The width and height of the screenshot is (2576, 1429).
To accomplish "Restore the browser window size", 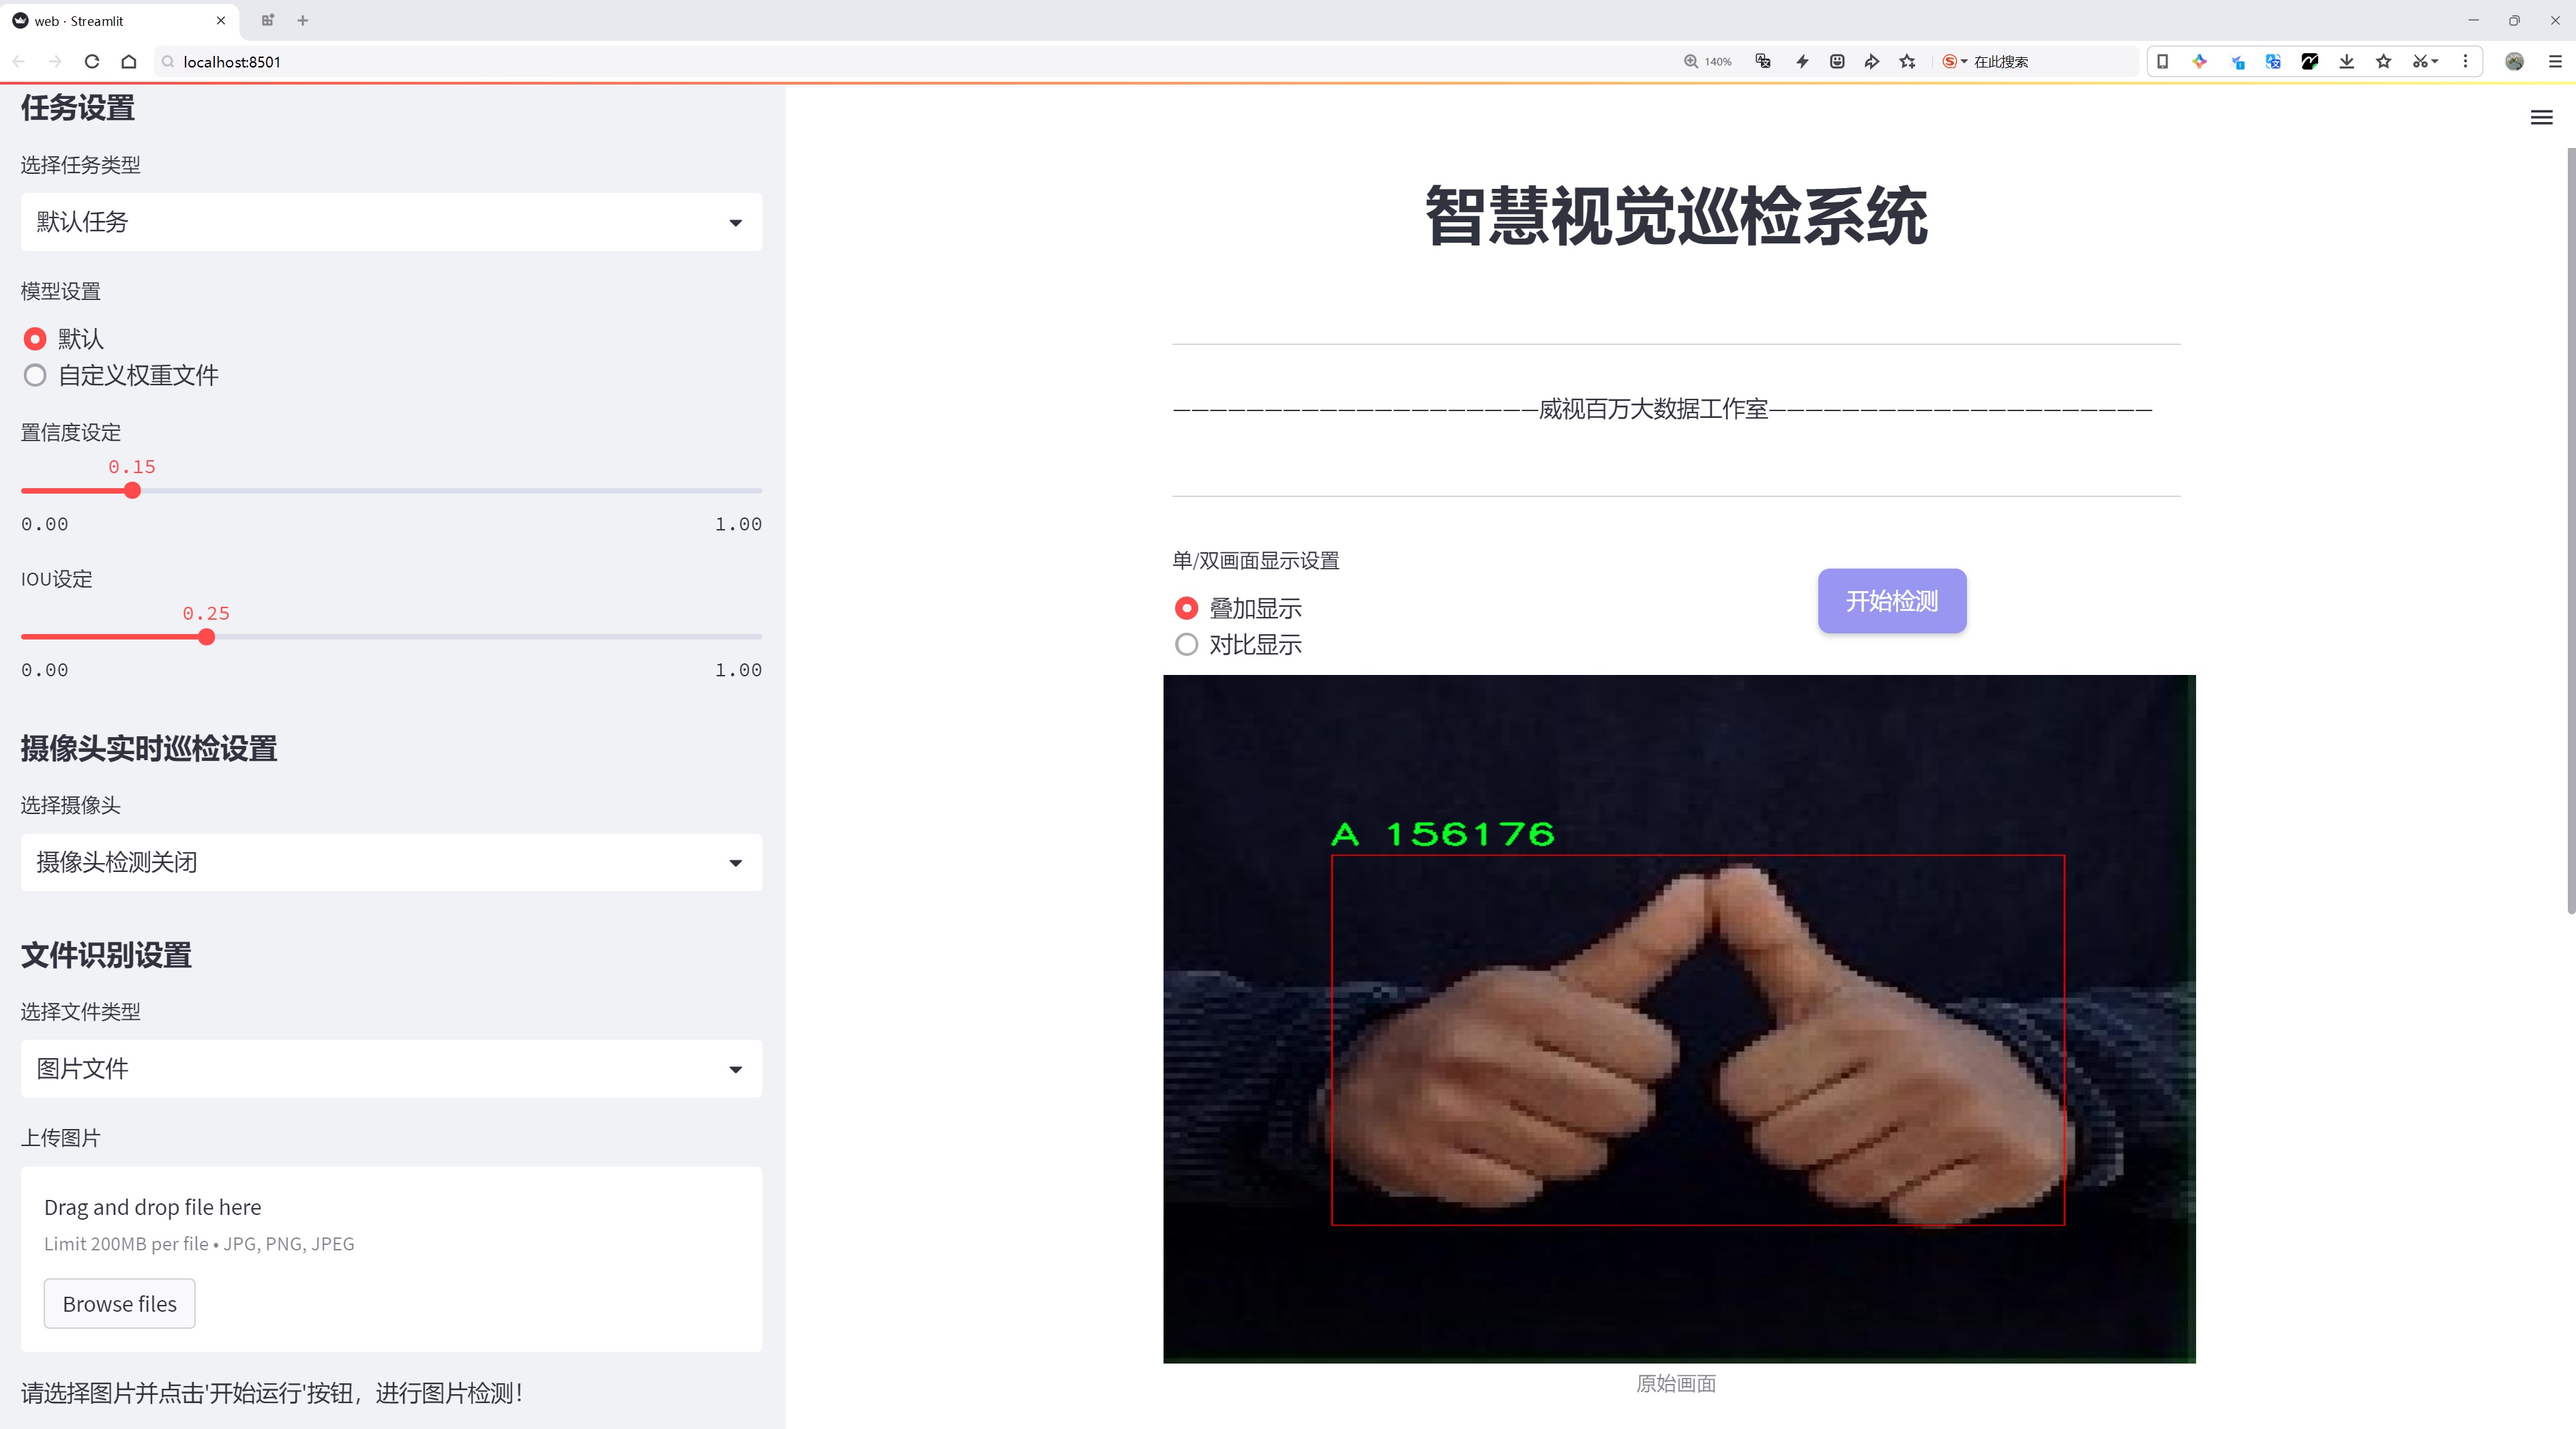I will coord(2514,20).
